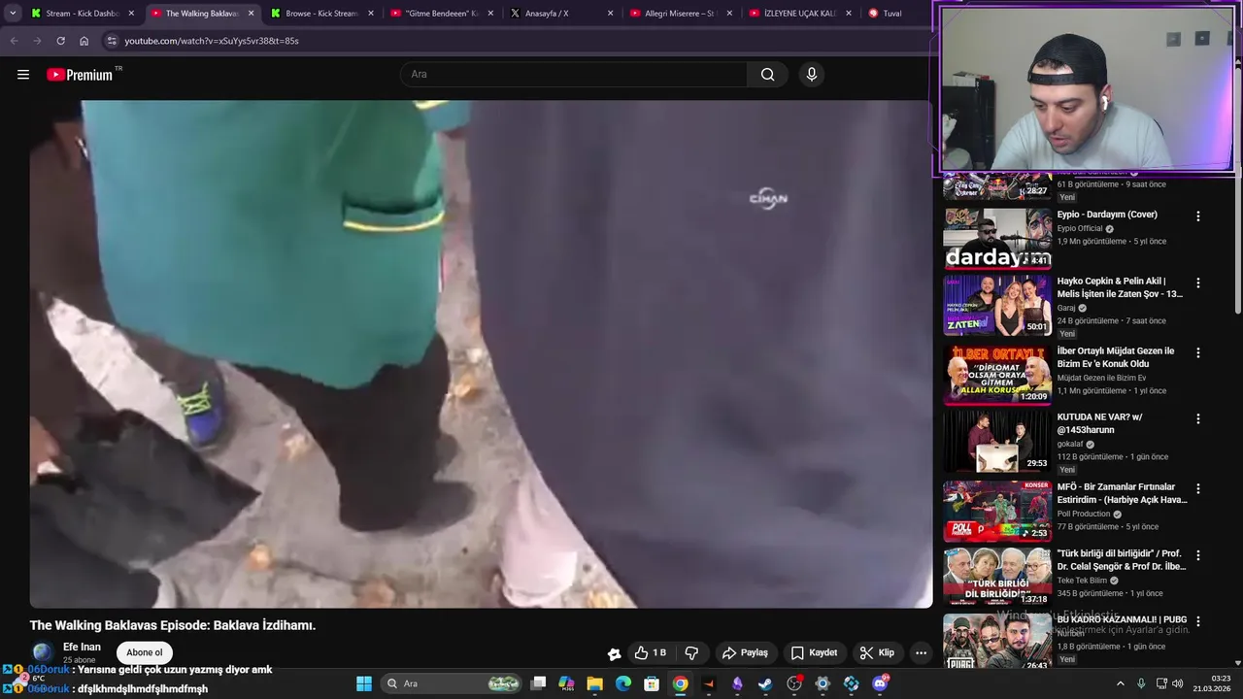Go back in browser history

(14, 41)
